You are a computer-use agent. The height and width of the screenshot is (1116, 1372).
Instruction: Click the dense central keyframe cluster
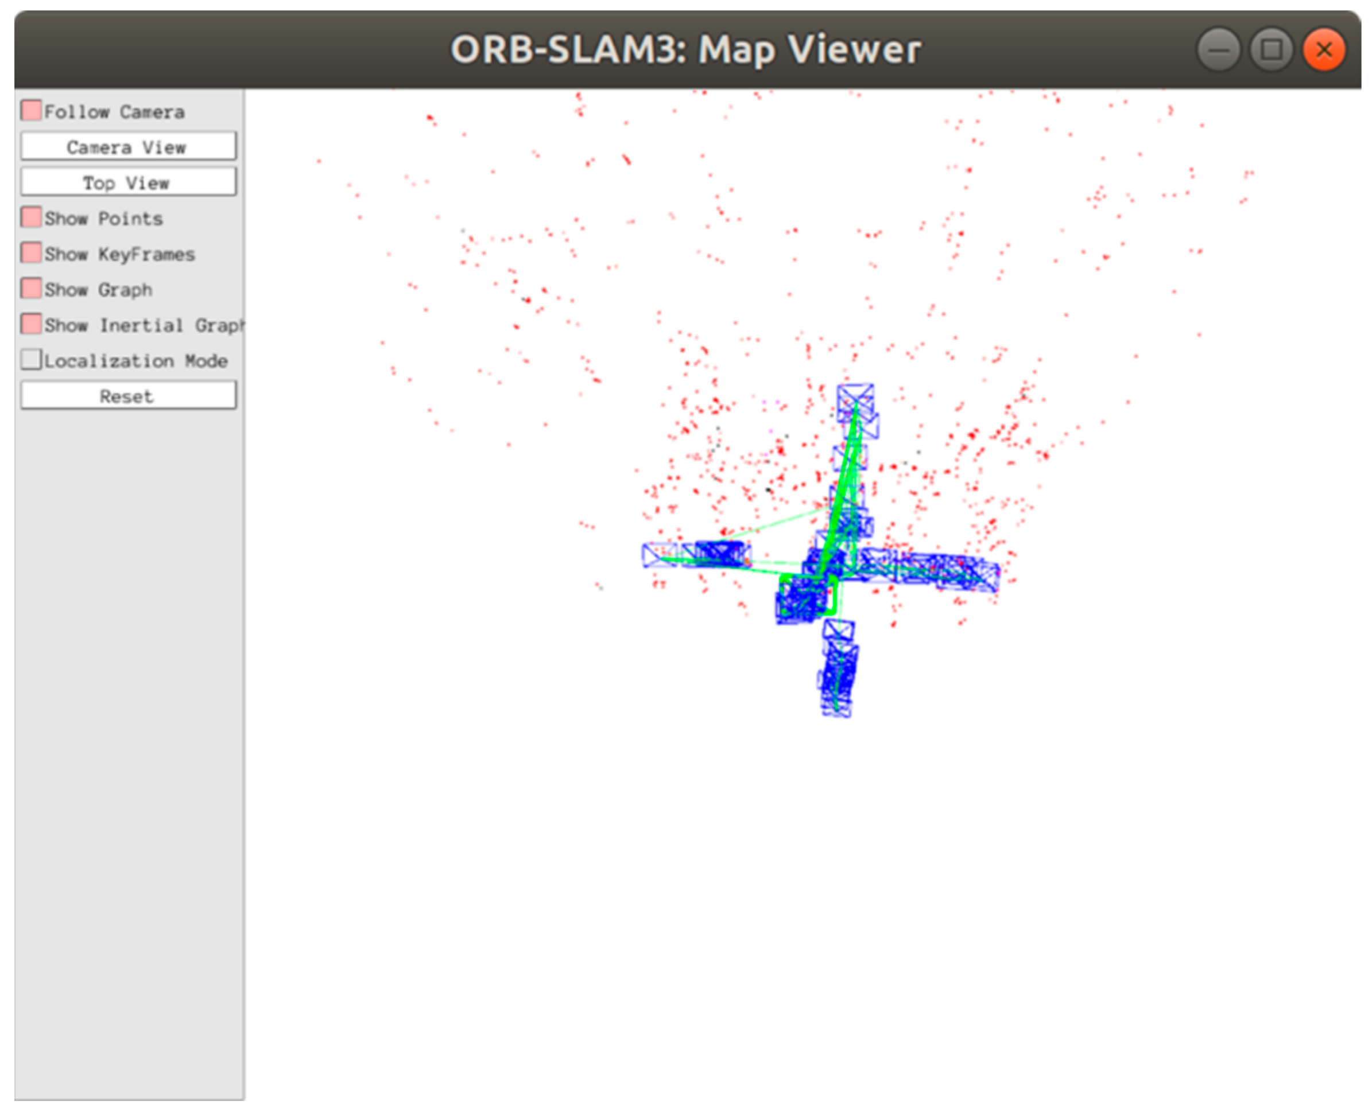pyautogui.click(x=801, y=599)
